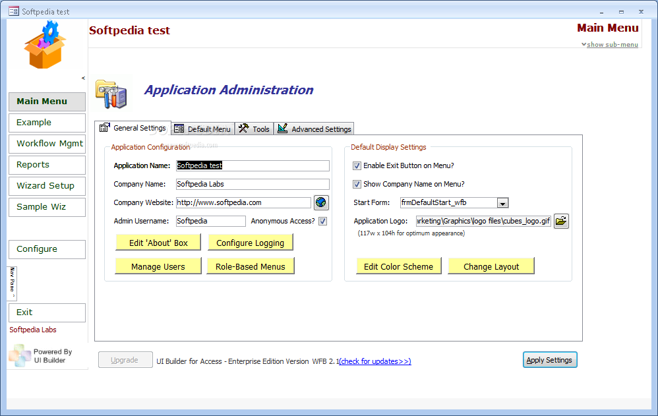The height and width of the screenshot is (416, 658).
Task: Click the Configure Logging button
Action: coord(250,243)
